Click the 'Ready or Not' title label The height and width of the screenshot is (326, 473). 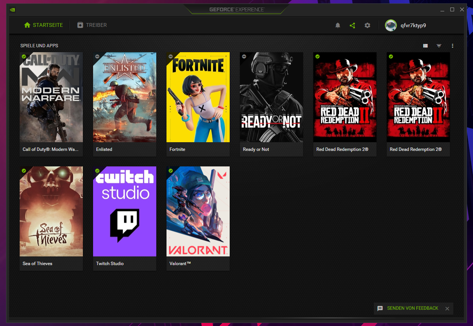256,149
